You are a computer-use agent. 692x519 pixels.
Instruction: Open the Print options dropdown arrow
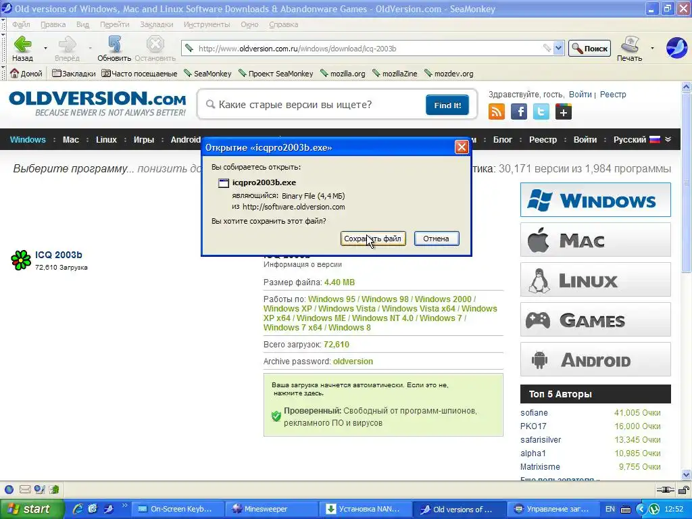point(652,48)
